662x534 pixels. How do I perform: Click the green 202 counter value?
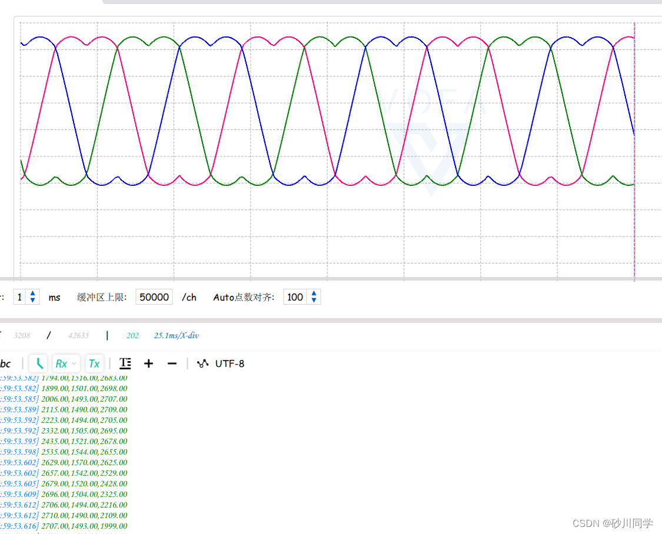click(x=132, y=335)
